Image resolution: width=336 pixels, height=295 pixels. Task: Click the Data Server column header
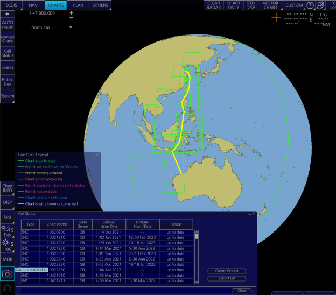83,224
